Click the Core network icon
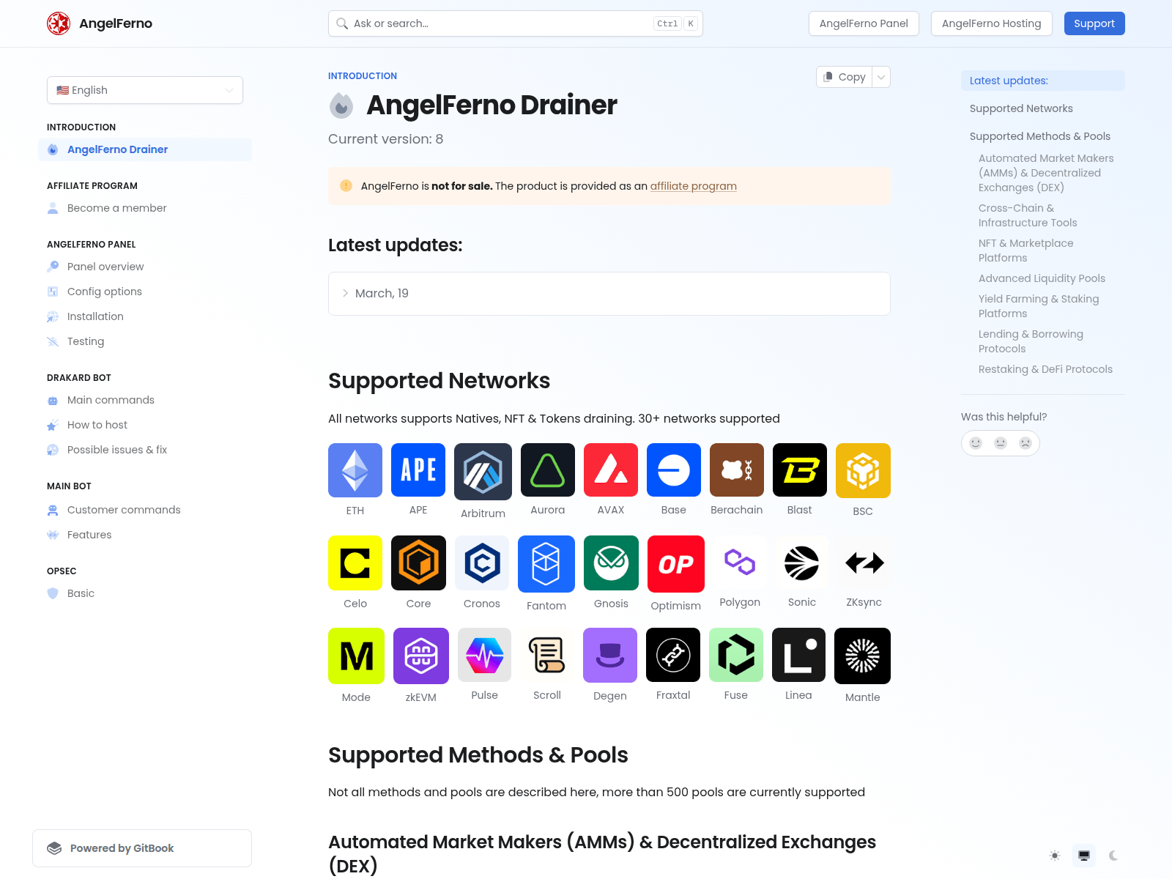The width and height of the screenshot is (1172, 879). [x=418, y=563]
